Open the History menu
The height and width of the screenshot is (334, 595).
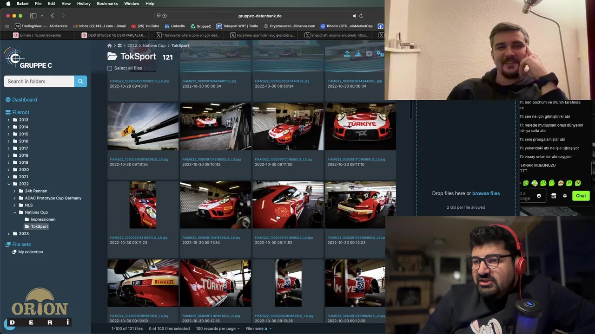pyautogui.click(x=84, y=4)
